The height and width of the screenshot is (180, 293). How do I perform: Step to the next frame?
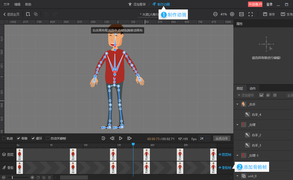pyautogui.click(x=130, y=138)
